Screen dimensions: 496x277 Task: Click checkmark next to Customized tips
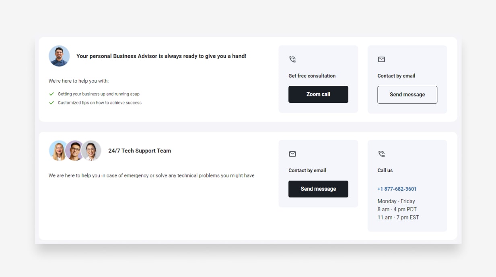click(51, 103)
